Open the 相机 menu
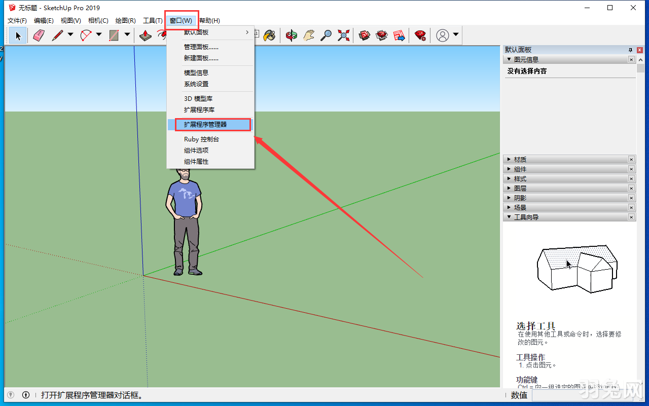Image resolution: width=649 pixels, height=406 pixels. (x=97, y=20)
